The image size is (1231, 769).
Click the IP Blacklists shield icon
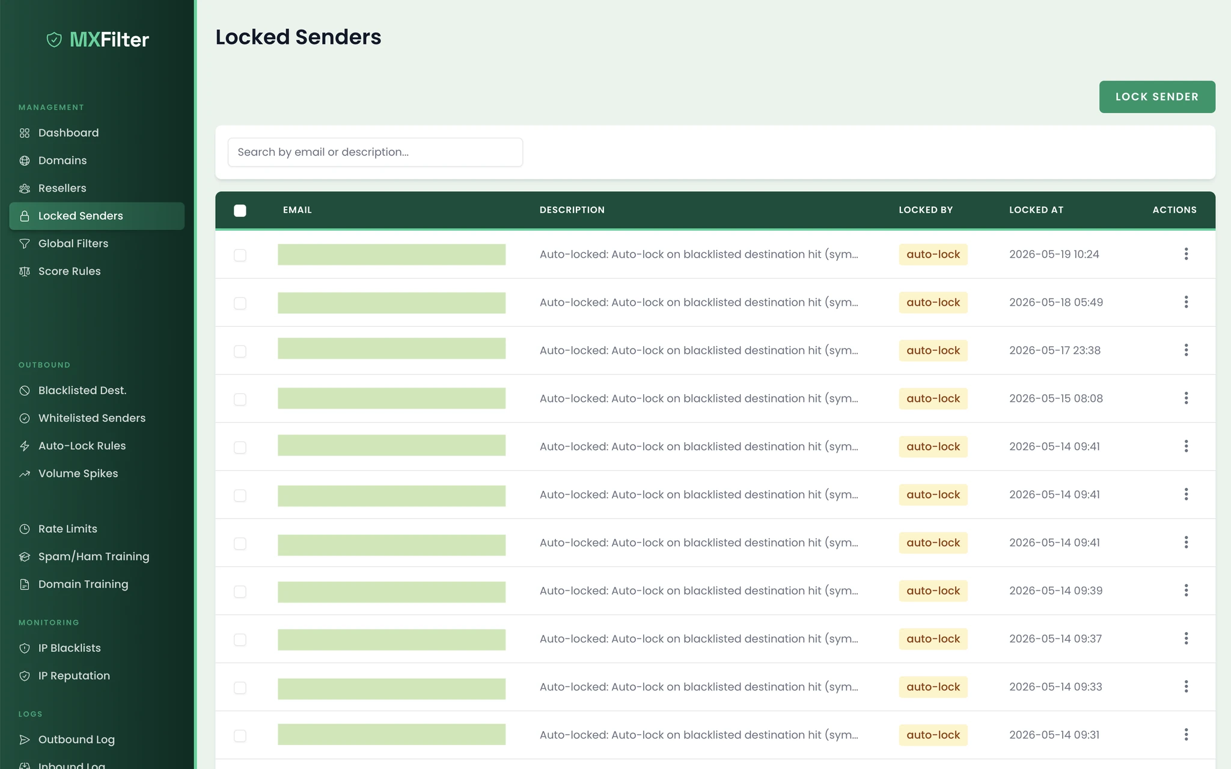[x=25, y=648]
